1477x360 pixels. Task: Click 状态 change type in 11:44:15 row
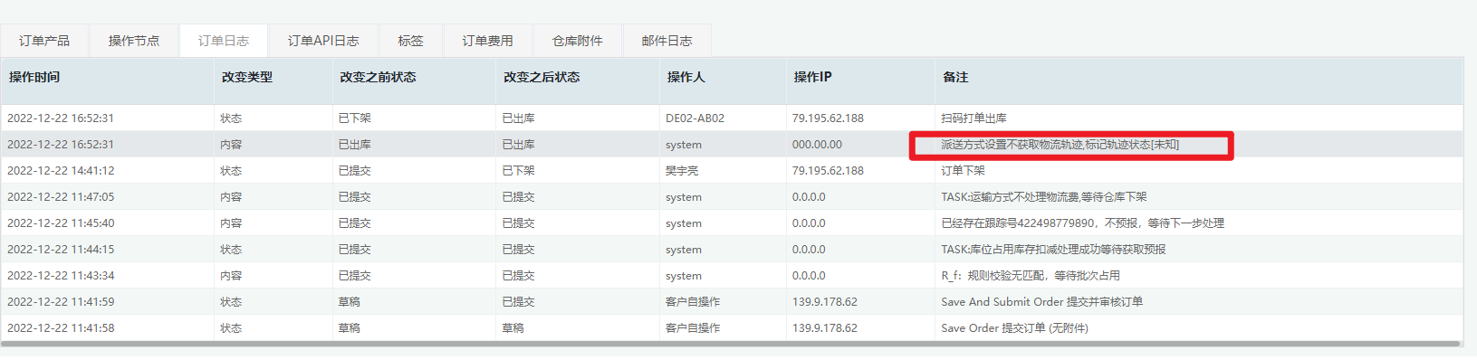click(231, 250)
